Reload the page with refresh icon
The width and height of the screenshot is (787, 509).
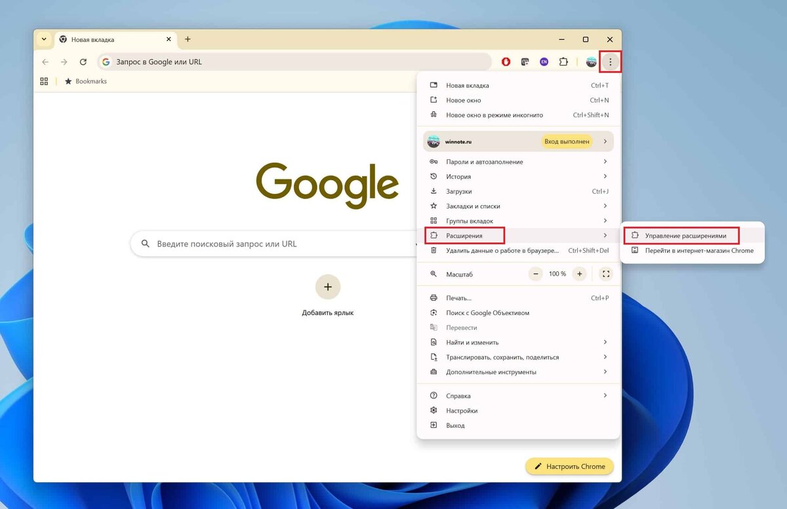pos(83,62)
